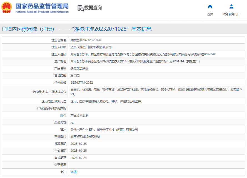Click the 注册人名称 row label
This screenshot has width=247, height=178.
59,47
